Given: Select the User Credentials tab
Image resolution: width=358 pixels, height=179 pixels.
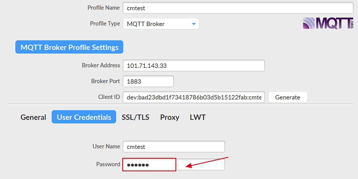Looking at the screenshot, I should pos(84,117).
